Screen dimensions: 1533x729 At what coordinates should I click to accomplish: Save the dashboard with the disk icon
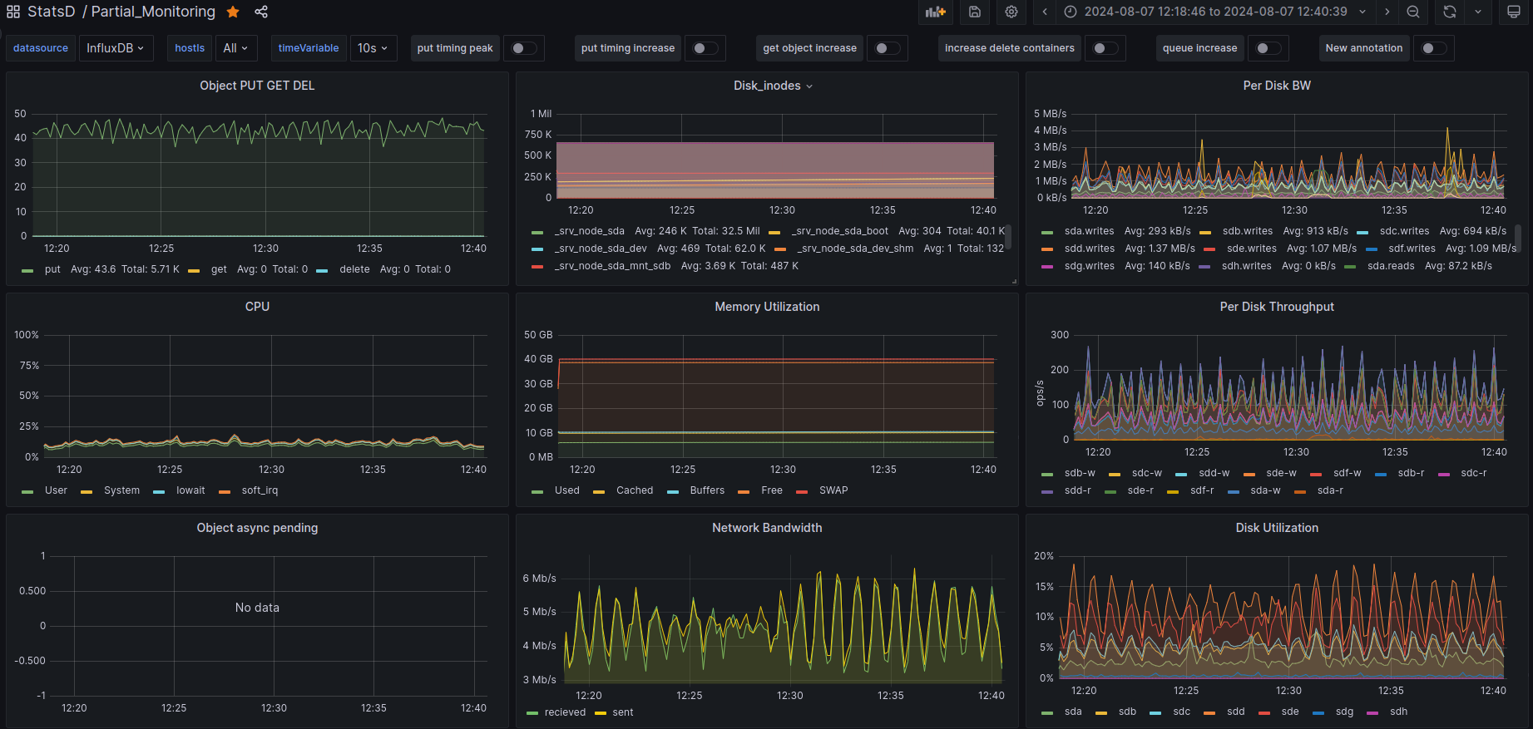tap(975, 12)
